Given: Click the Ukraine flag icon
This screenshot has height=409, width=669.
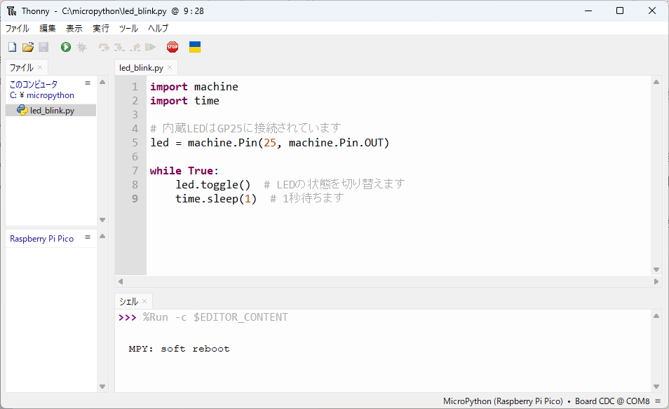Looking at the screenshot, I should click(x=195, y=47).
